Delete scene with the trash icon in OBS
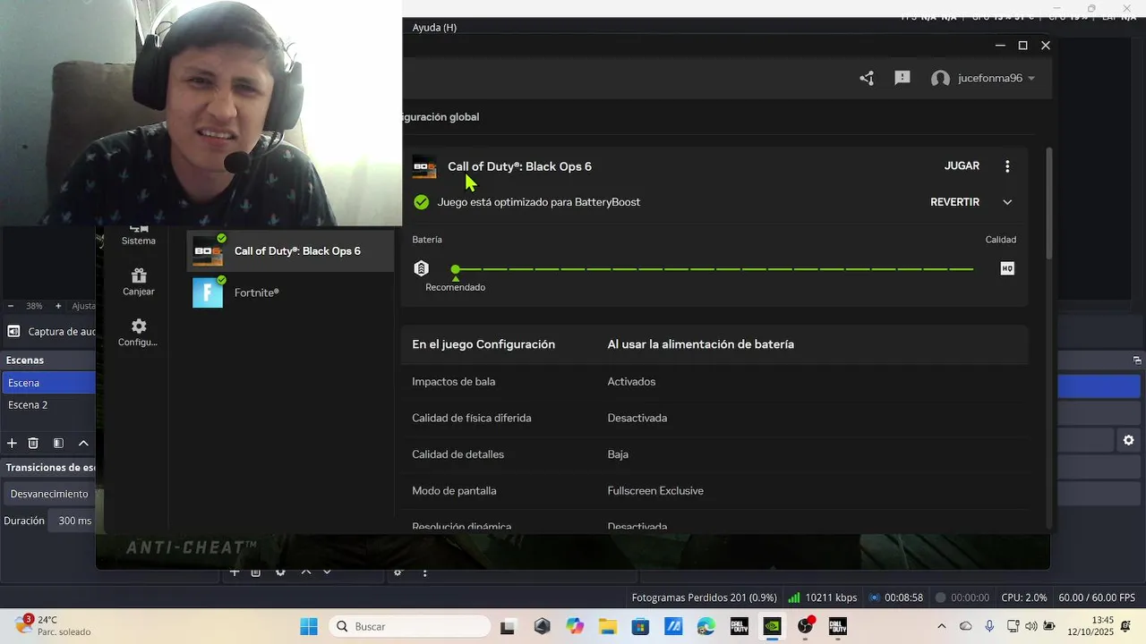 [33, 443]
